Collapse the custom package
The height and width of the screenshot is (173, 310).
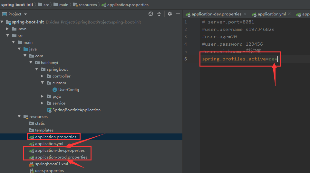[42, 83]
